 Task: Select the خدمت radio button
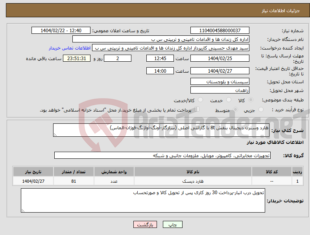pos(229,100)
